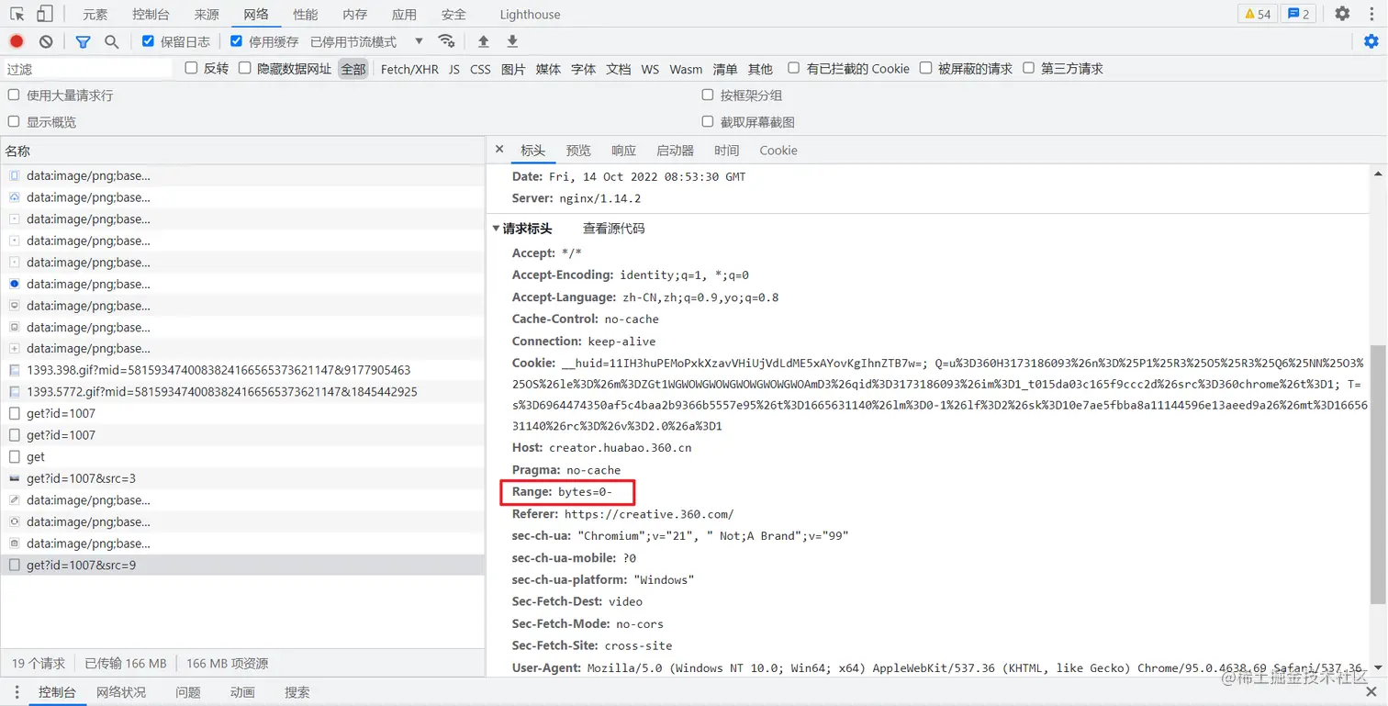
Task: Open the 搜索 drawer tab
Action: coord(297,692)
